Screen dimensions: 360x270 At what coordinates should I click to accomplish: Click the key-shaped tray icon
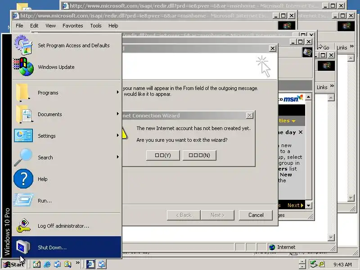point(322,264)
